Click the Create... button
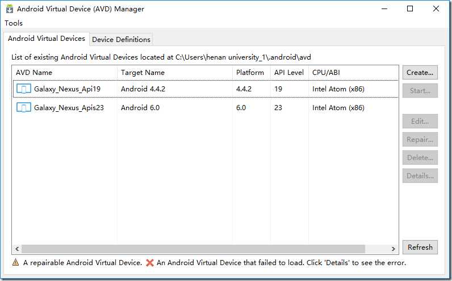 [420, 72]
